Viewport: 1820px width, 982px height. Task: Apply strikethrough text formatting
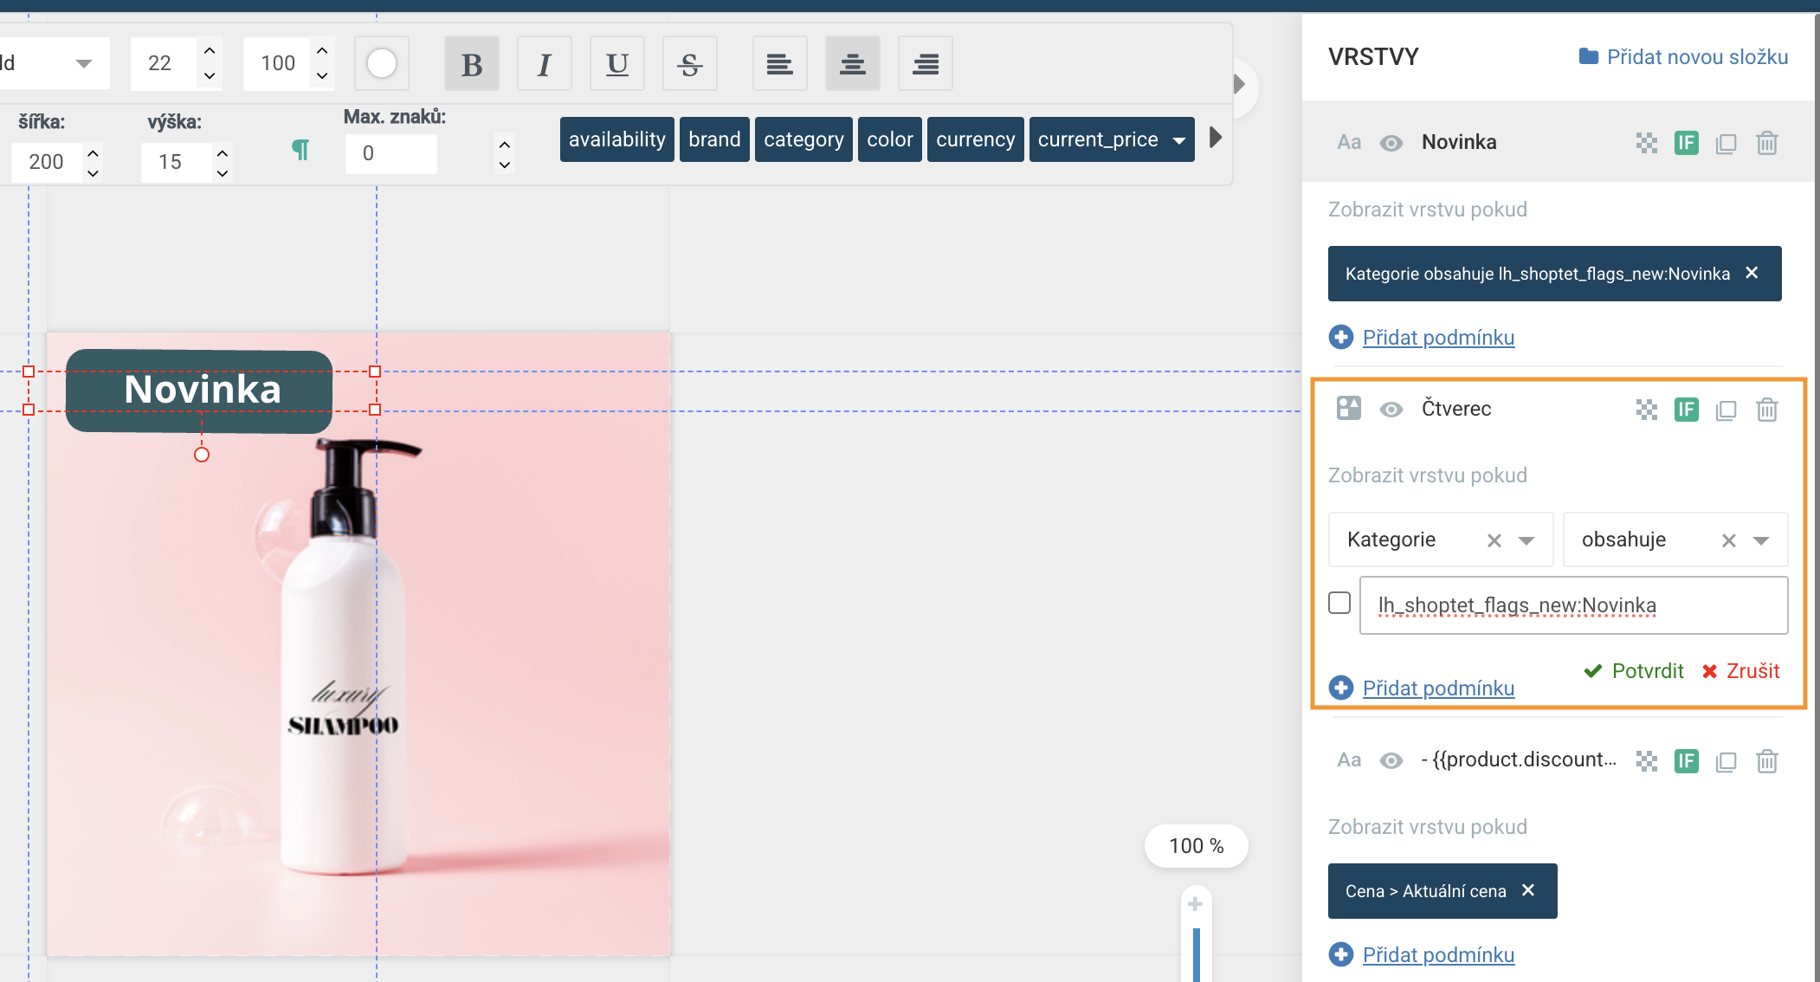689,64
